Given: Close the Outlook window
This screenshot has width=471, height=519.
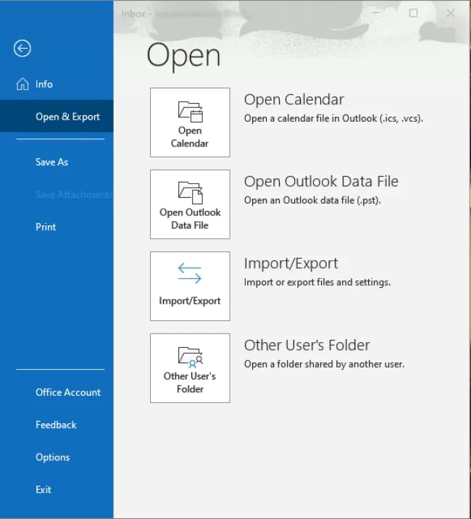Looking at the screenshot, I should [451, 13].
